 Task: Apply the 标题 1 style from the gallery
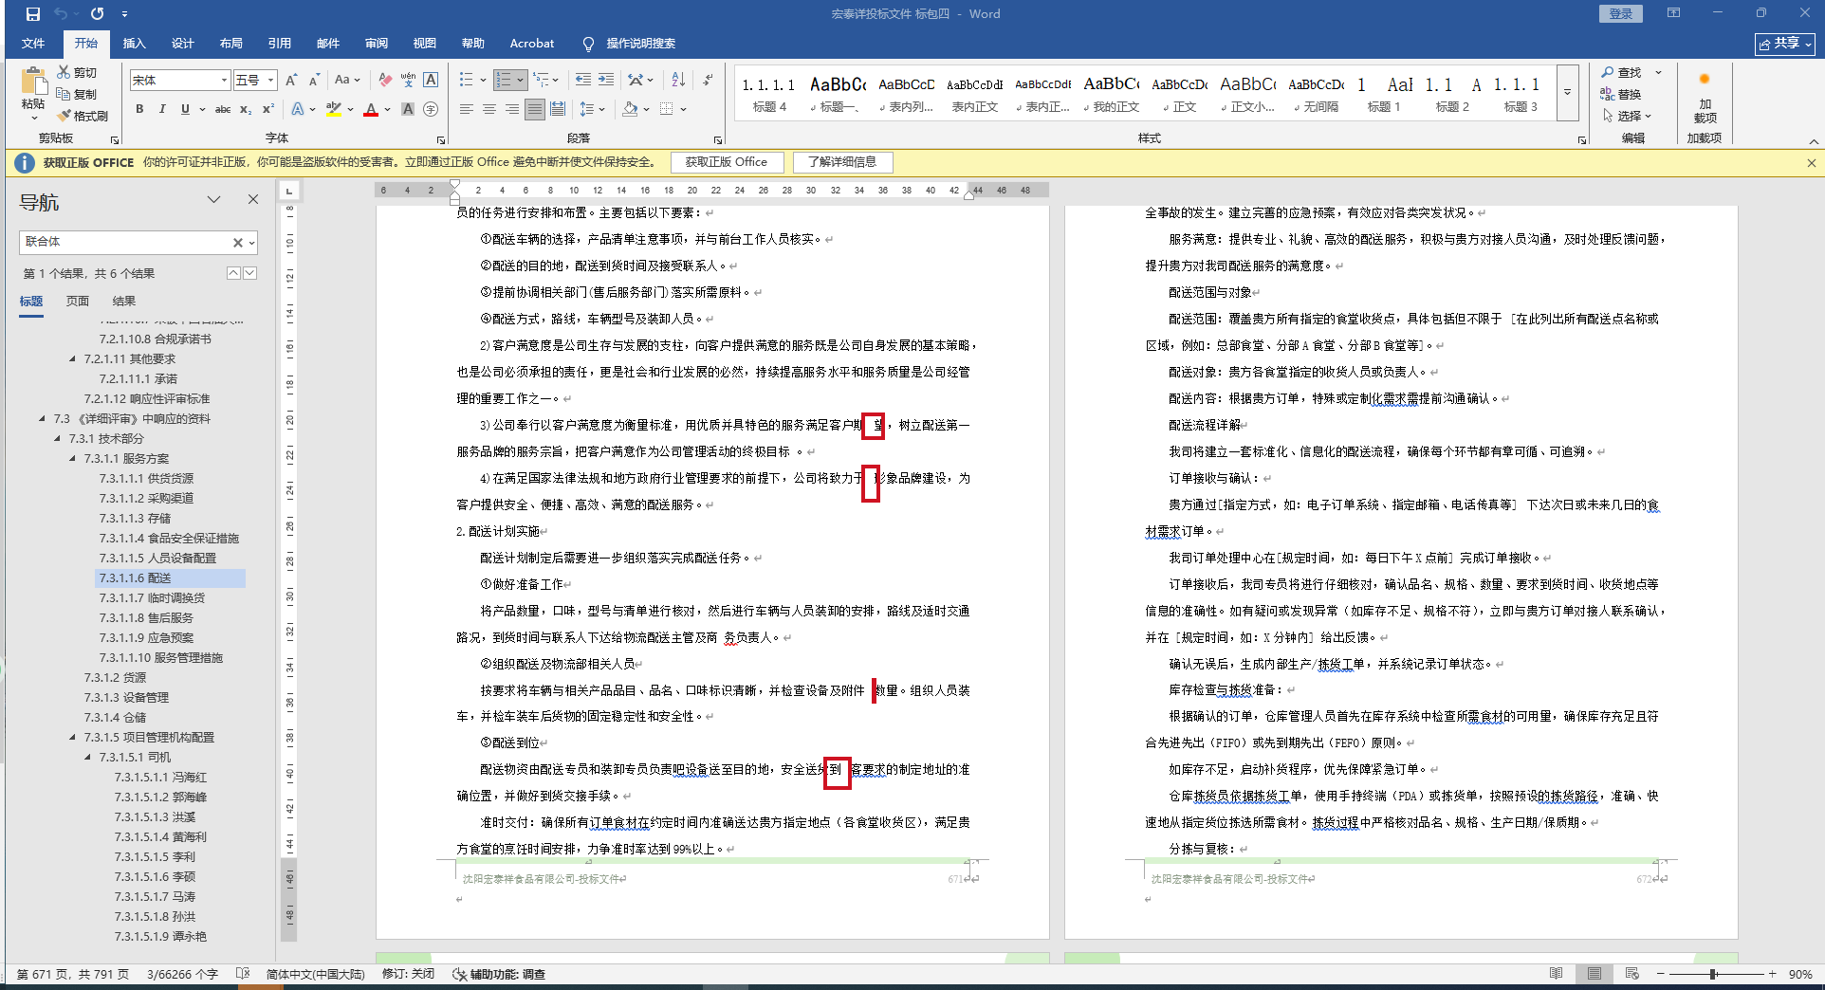(1383, 93)
